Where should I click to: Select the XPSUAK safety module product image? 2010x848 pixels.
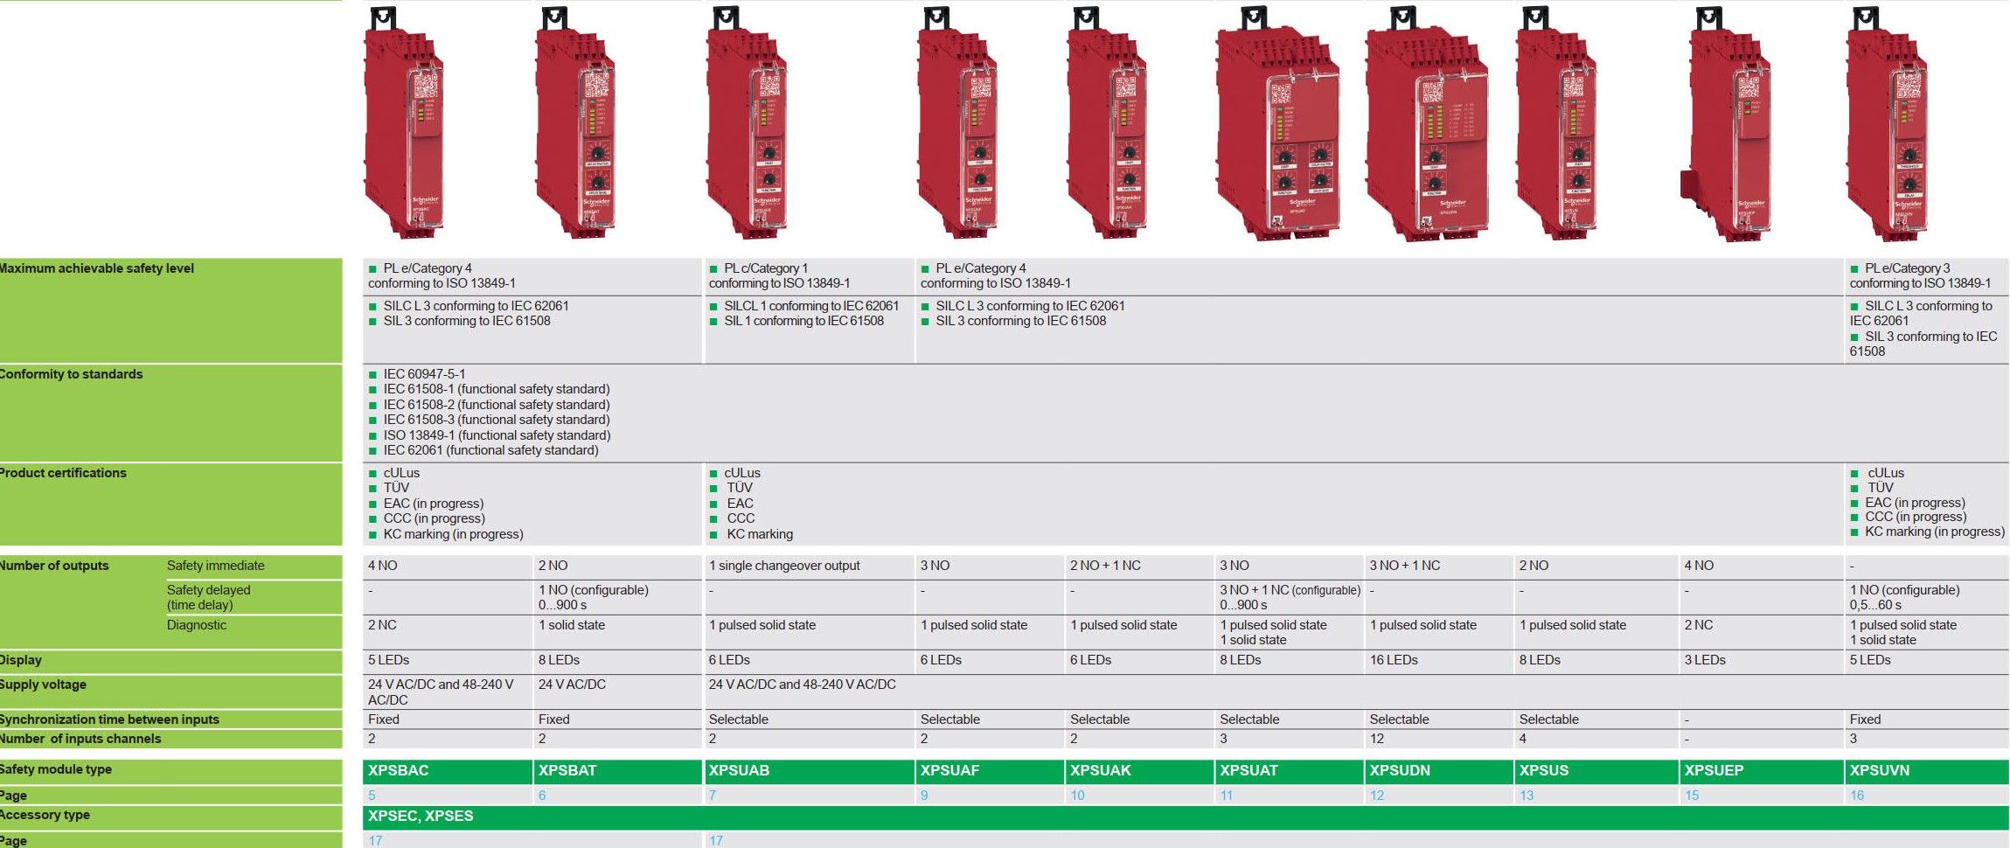pyautogui.click(x=1107, y=122)
